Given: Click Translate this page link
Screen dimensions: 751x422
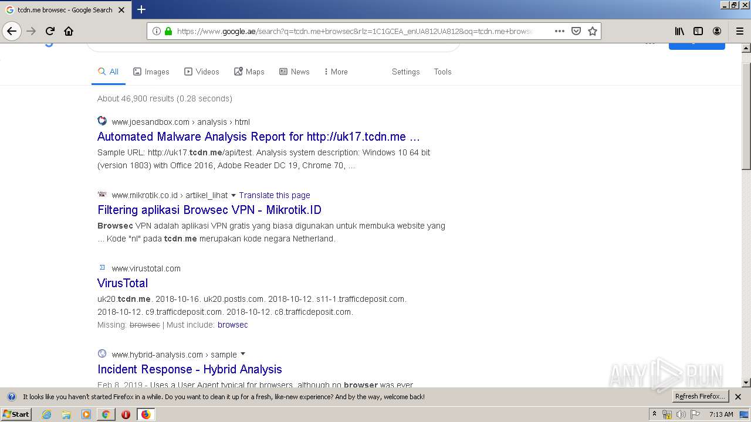Looking at the screenshot, I should click(275, 195).
